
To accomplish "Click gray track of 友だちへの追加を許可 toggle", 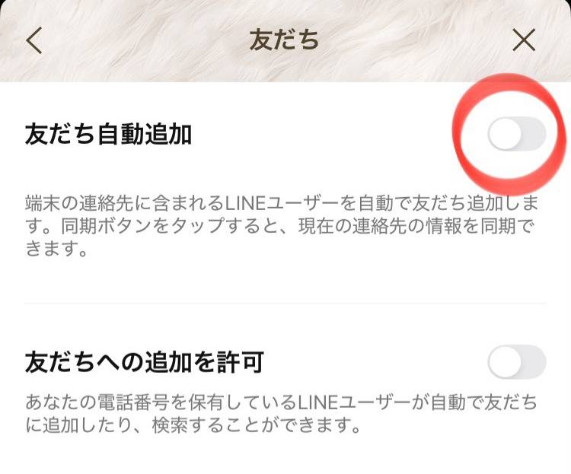I will click(x=535, y=361).
